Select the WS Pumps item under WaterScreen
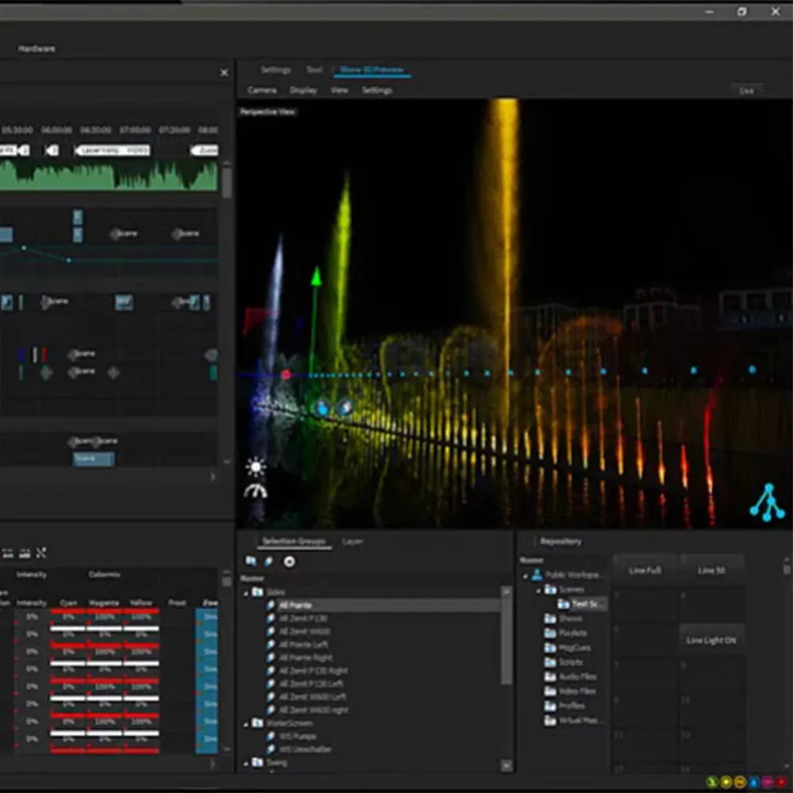793x793 pixels. pyautogui.click(x=297, y=736)
